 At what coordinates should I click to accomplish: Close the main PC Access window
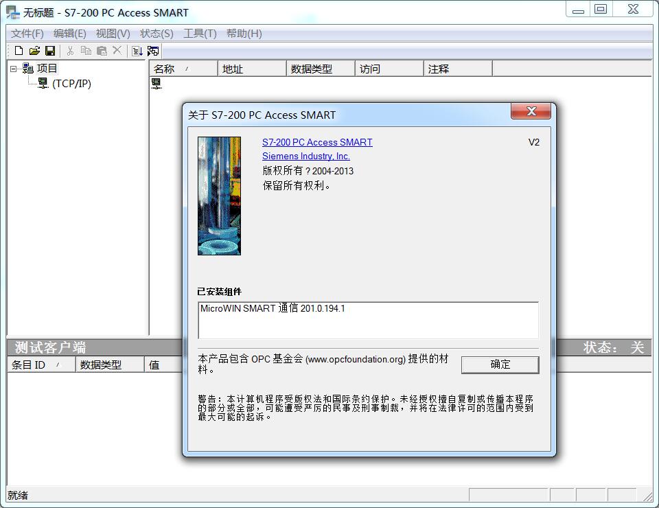coord(633,9)
